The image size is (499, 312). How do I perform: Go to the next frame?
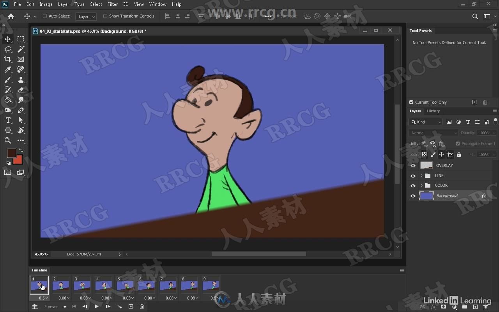(x=108, y=307)
